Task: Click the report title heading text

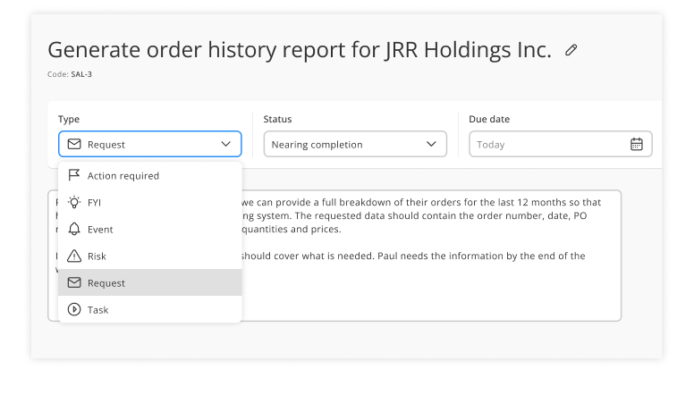Action: coord(300,49)
